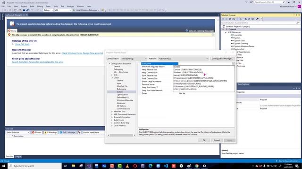The height and width of the screenshot is (169, 302).
Task: Open the x86 platform dropdown in toolbar
Action: 63,10
